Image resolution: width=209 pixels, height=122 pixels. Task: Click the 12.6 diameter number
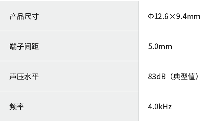pos(162,17)
